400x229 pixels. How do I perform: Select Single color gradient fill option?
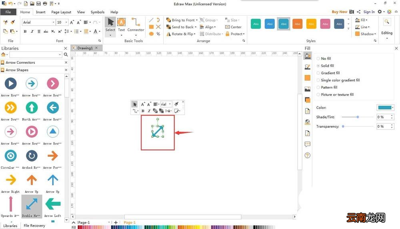point(338,80)
